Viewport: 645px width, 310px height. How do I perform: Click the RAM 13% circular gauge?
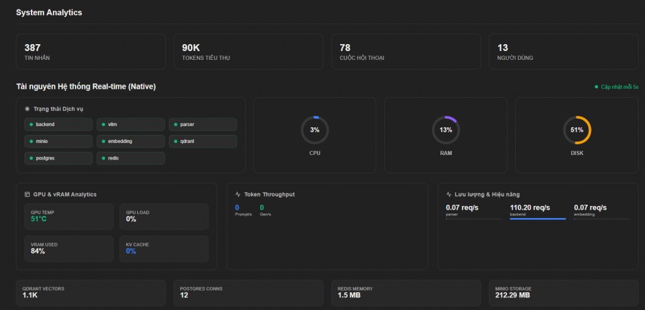click(446, 130)
